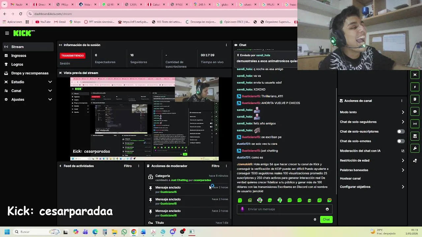Reload the page in Chrome
422x237 pixels.
coord(20,14)
